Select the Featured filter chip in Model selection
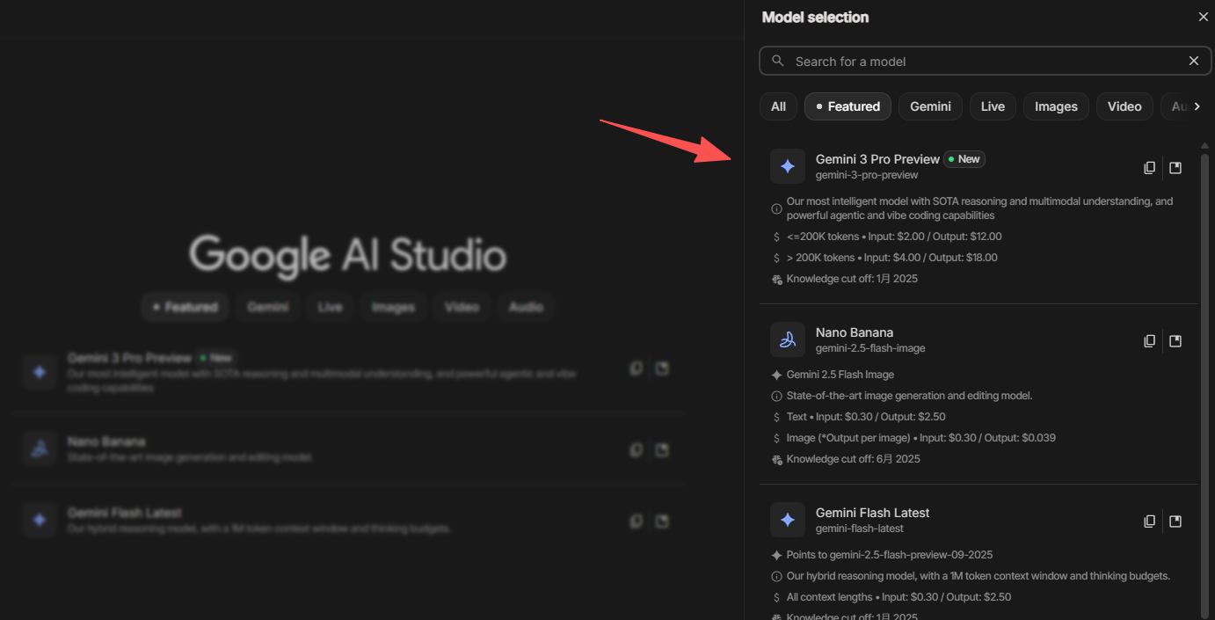Screen dimensions: 1215x620 pyautogui.click(x=848, y=106)
